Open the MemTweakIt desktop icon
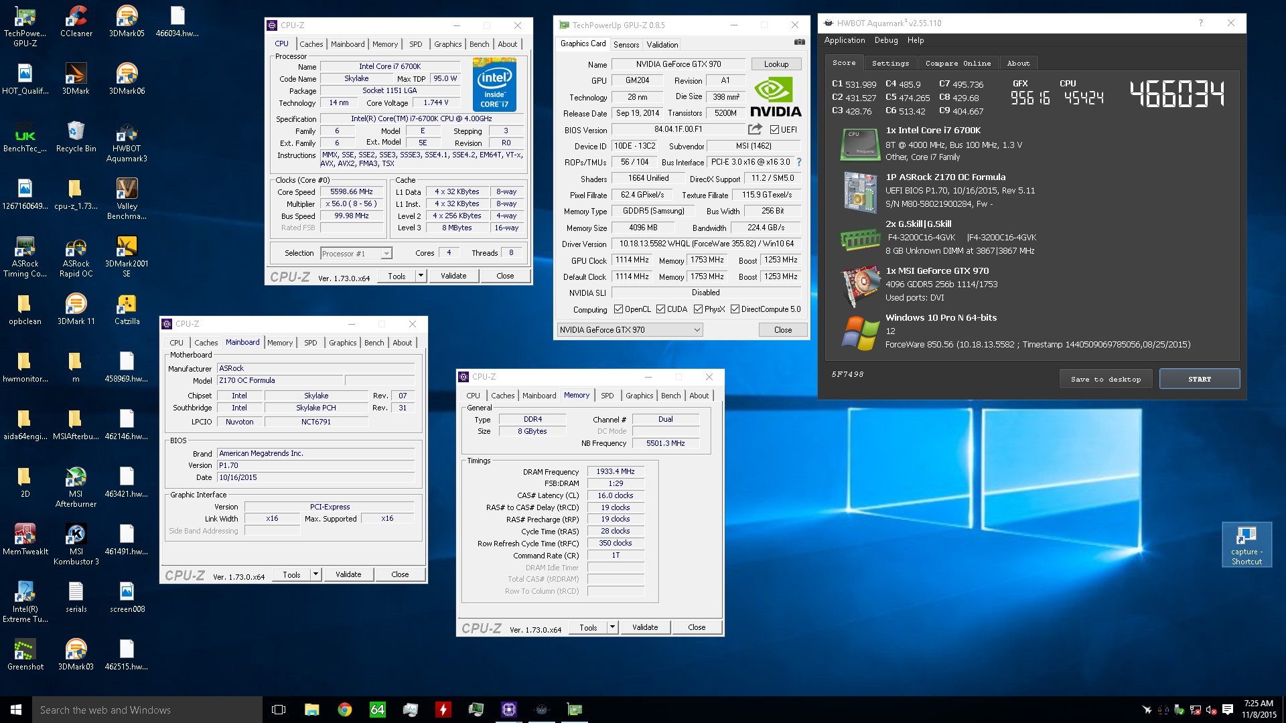 [25, 540]
